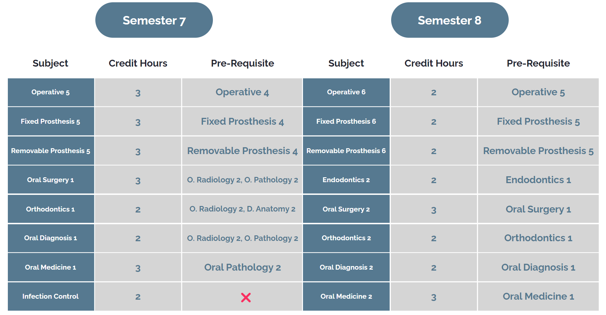The width and height of the screenshot is (606, 315).
Task: Open Oral Diagnosis 1 pre-requisite in Semester 8
Action: click(x=538, y=267)
